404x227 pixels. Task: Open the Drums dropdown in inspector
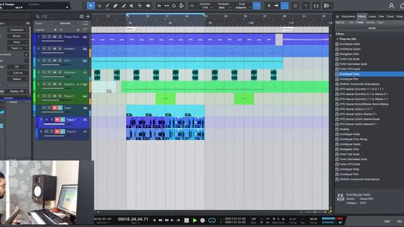18,36
